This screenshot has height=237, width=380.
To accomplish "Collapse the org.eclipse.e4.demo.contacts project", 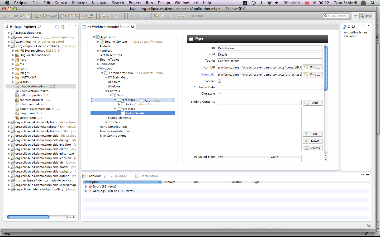I will point(9,46).
